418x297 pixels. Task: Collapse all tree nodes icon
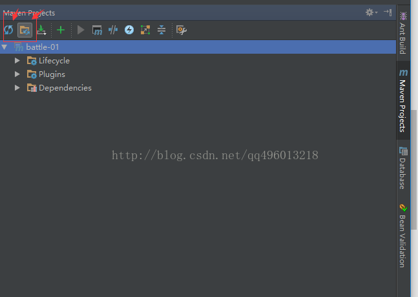pos(162,30)
